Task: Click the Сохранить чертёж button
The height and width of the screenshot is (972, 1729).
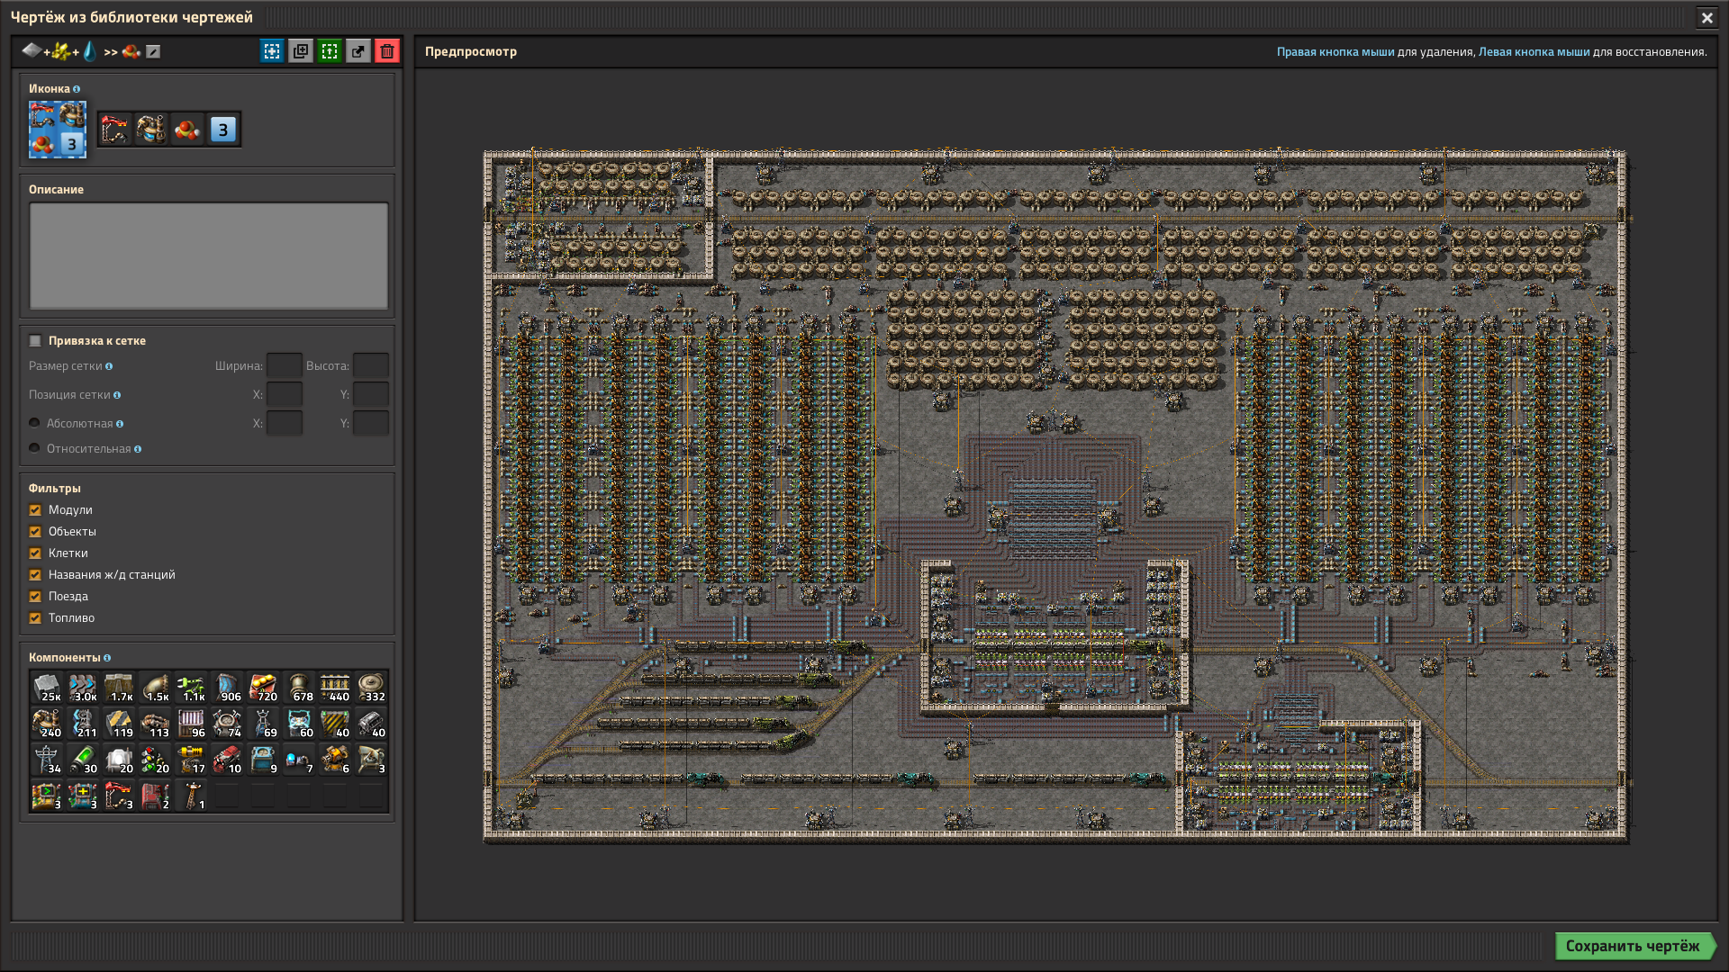Action: [x=1634, y=946]
